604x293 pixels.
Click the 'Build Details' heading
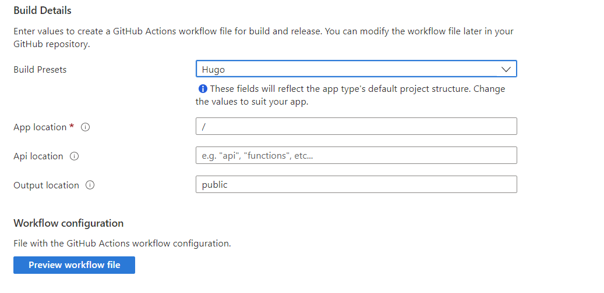[43, 11]
